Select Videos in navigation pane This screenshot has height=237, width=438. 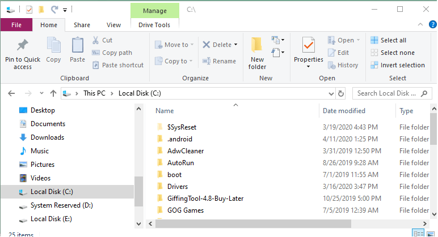(x=40, y=178)
